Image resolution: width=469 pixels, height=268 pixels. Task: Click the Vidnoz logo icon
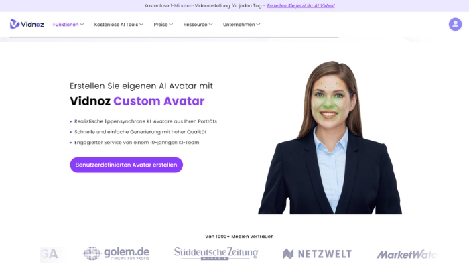[x=15, y=25]
